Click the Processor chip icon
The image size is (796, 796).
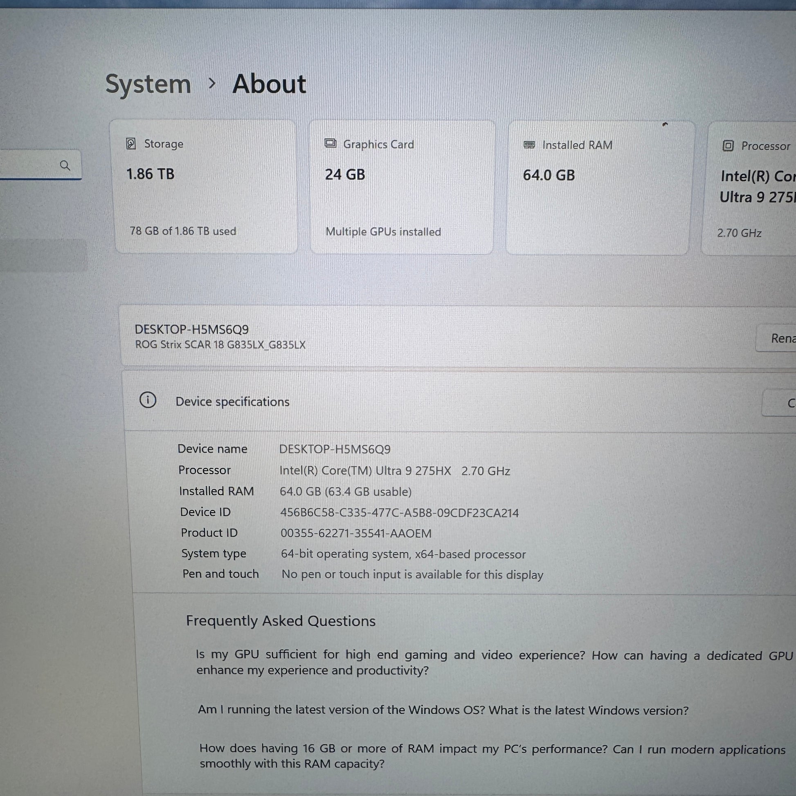coord(728,146)
